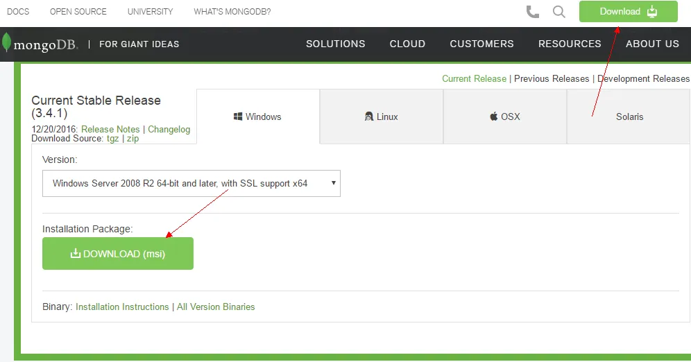Open search with the magnifier icon
This screenshot has height=362, width=691.
pos(558,12)
